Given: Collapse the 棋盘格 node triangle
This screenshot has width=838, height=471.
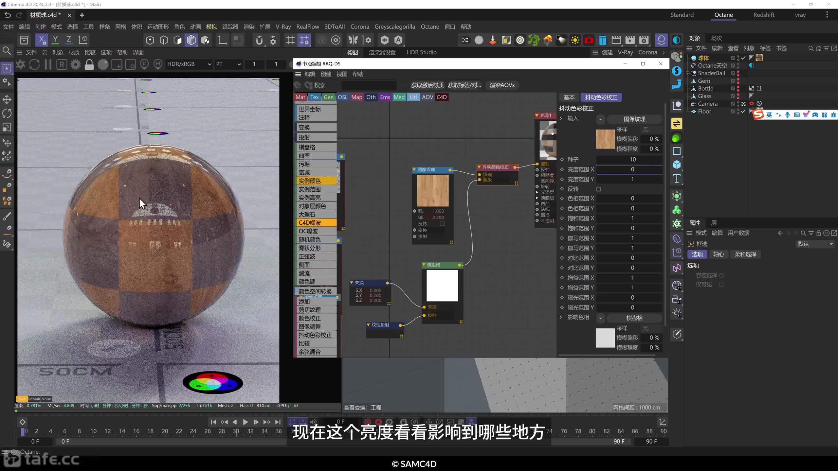Looking at the screenshot, I should (x=424, y=265).
